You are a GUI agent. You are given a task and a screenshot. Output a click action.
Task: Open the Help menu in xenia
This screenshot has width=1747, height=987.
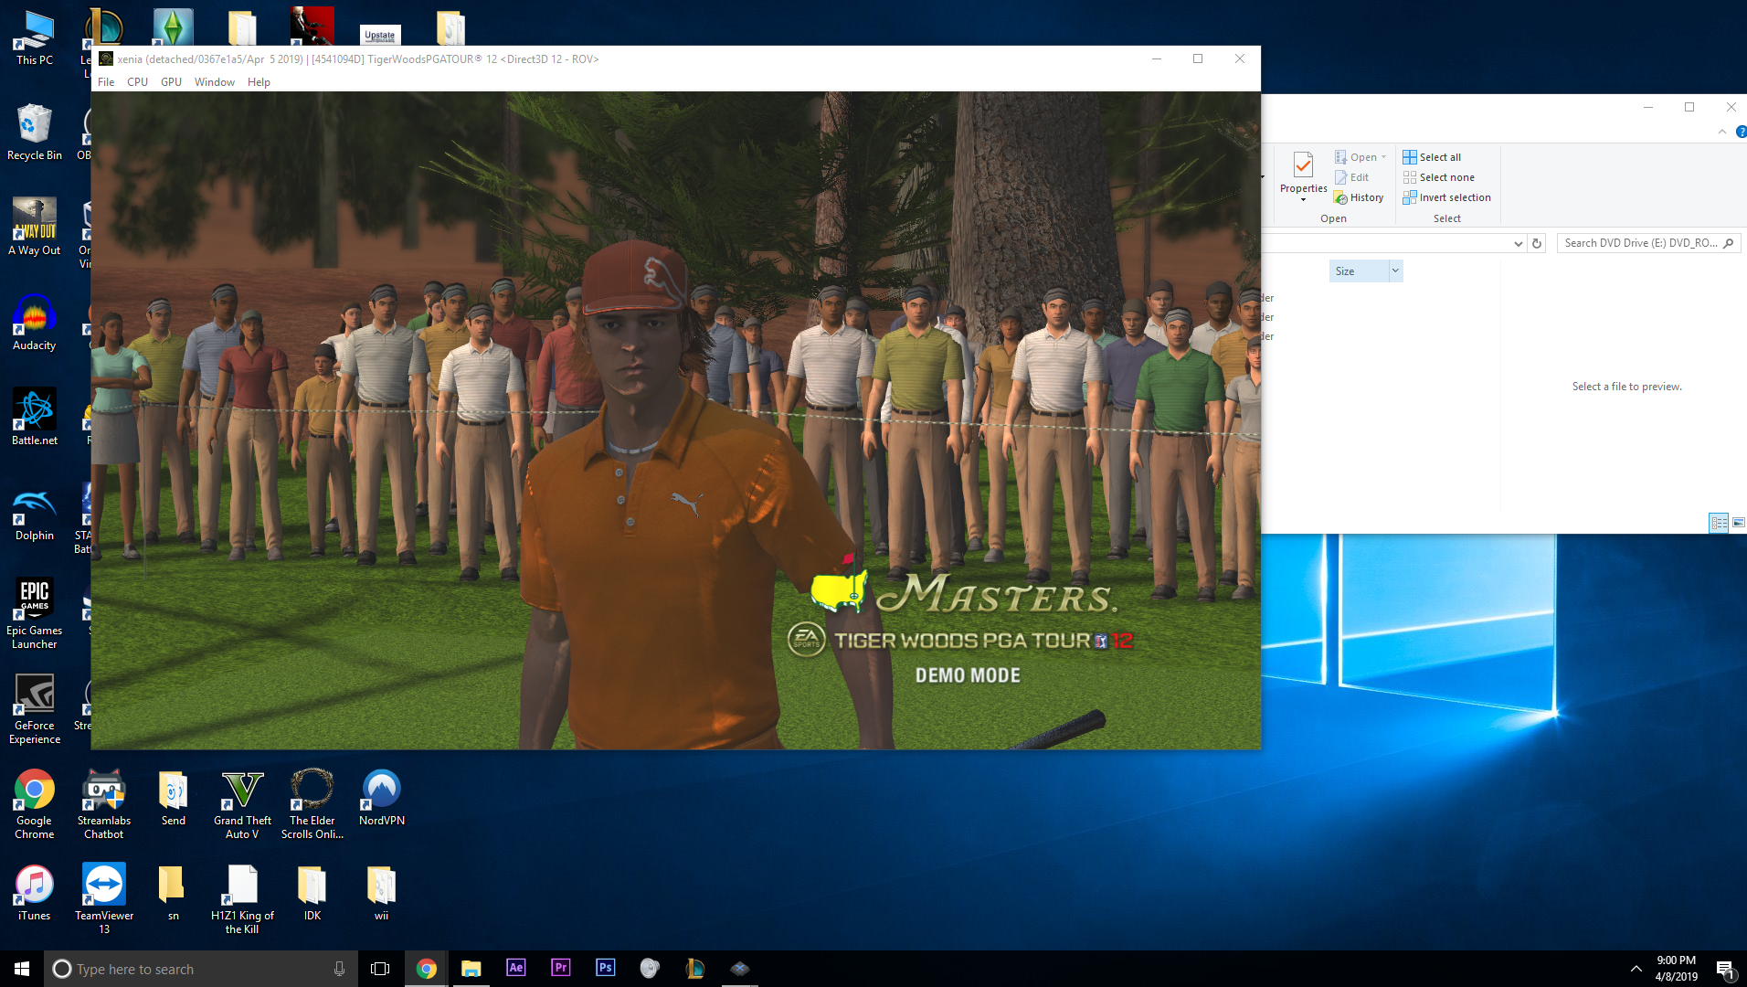259,82
